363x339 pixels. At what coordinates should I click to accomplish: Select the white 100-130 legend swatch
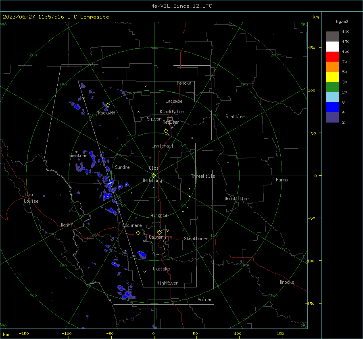[x=332, y=47]
